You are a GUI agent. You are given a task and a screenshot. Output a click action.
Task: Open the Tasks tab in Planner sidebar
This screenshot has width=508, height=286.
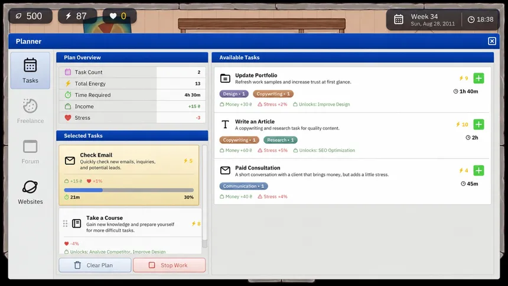[x=30, y=71]
